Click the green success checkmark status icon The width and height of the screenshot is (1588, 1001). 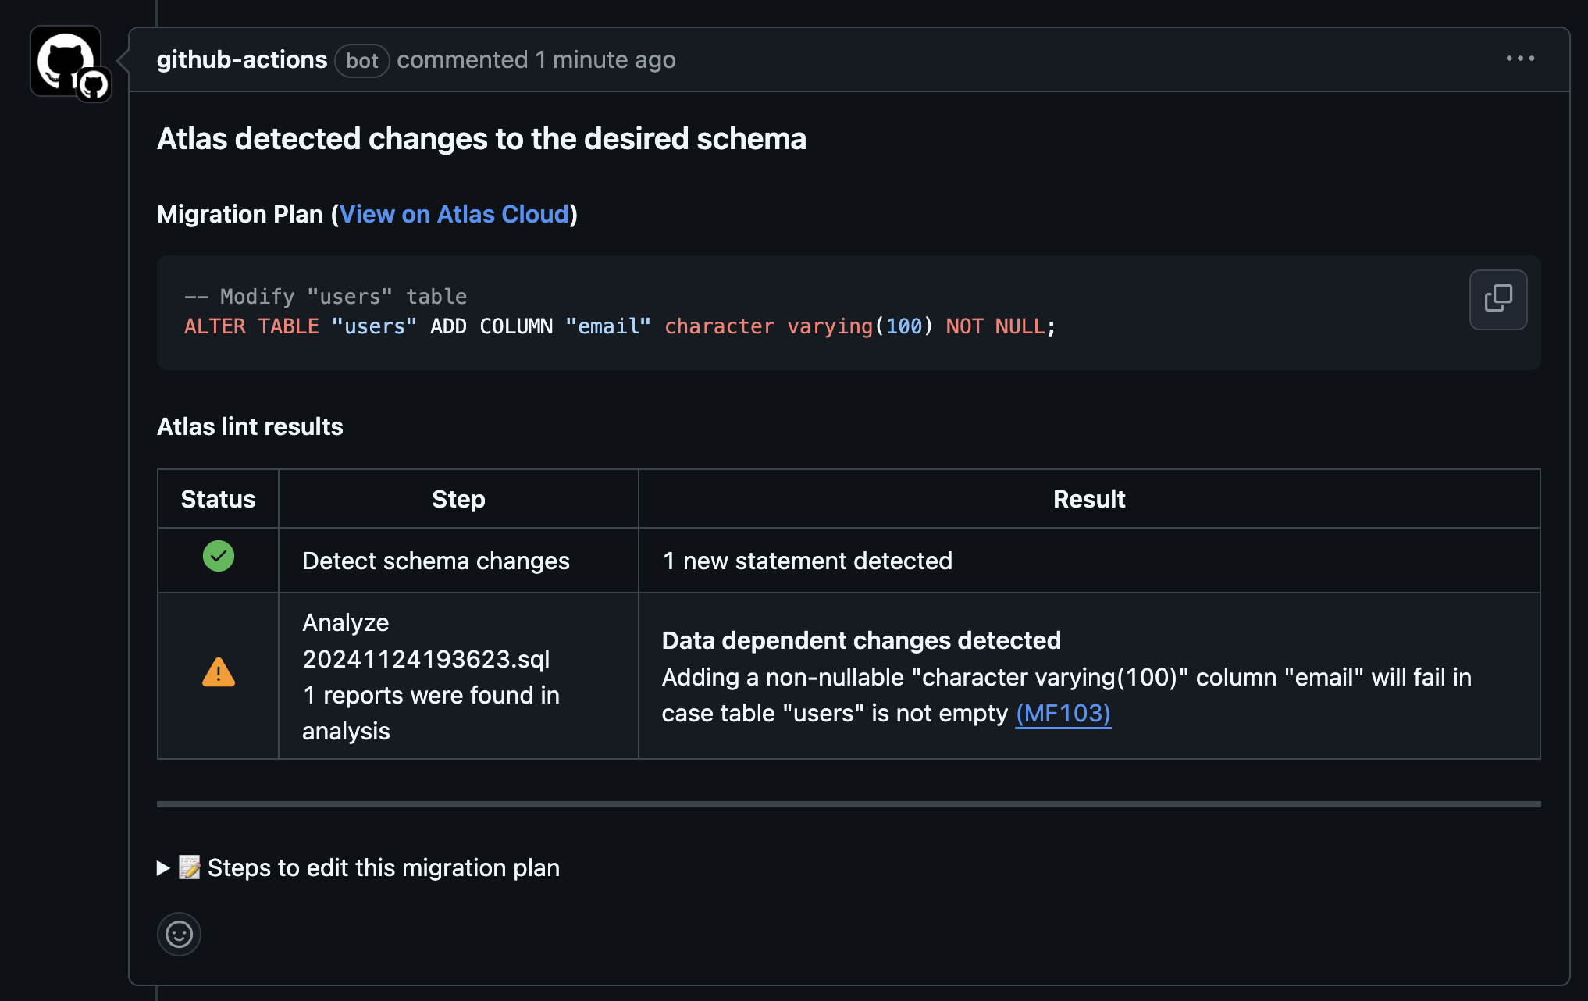click(218, 557)
